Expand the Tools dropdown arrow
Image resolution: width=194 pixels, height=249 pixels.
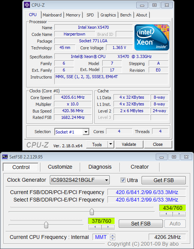tap(111, 144)
